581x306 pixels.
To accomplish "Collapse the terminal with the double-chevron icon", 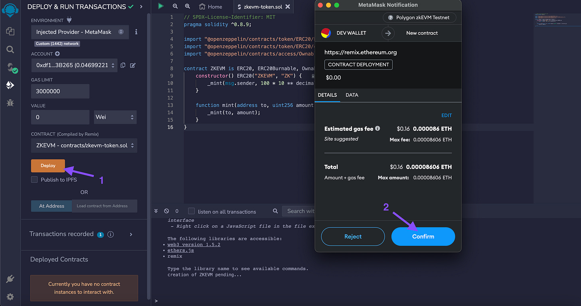I will [x=156, y=211].
